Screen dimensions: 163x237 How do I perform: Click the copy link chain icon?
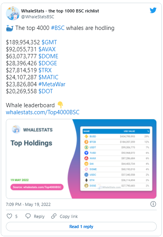point(54,216)
